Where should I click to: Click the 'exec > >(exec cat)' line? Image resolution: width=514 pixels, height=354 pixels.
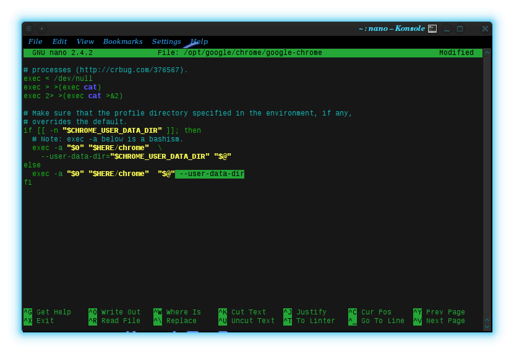point(62,87)
